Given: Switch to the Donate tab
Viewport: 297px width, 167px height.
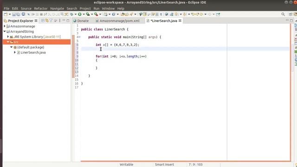Looking at the screenshot, I should point(81,21).
